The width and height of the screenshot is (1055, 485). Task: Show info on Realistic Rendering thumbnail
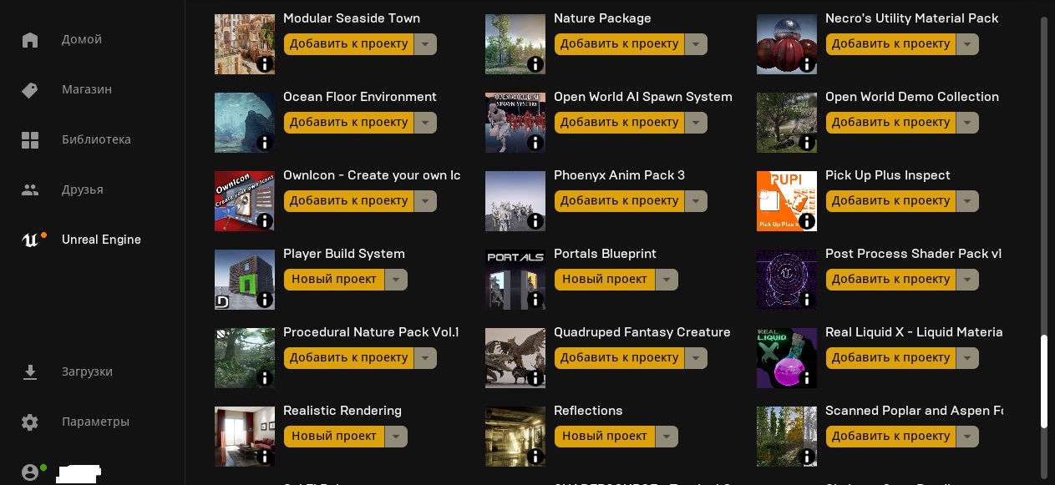265,457
